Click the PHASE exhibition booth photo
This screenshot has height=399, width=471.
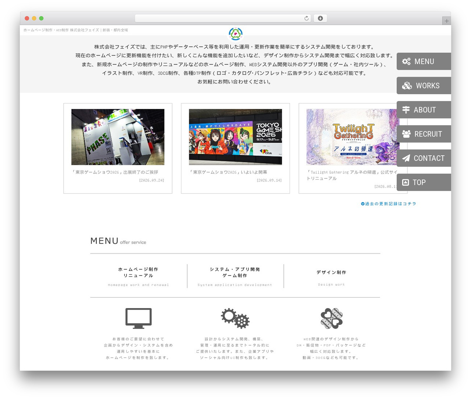[118, 137]
